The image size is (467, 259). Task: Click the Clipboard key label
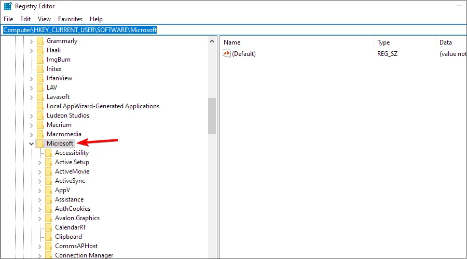tap(68, 237)
